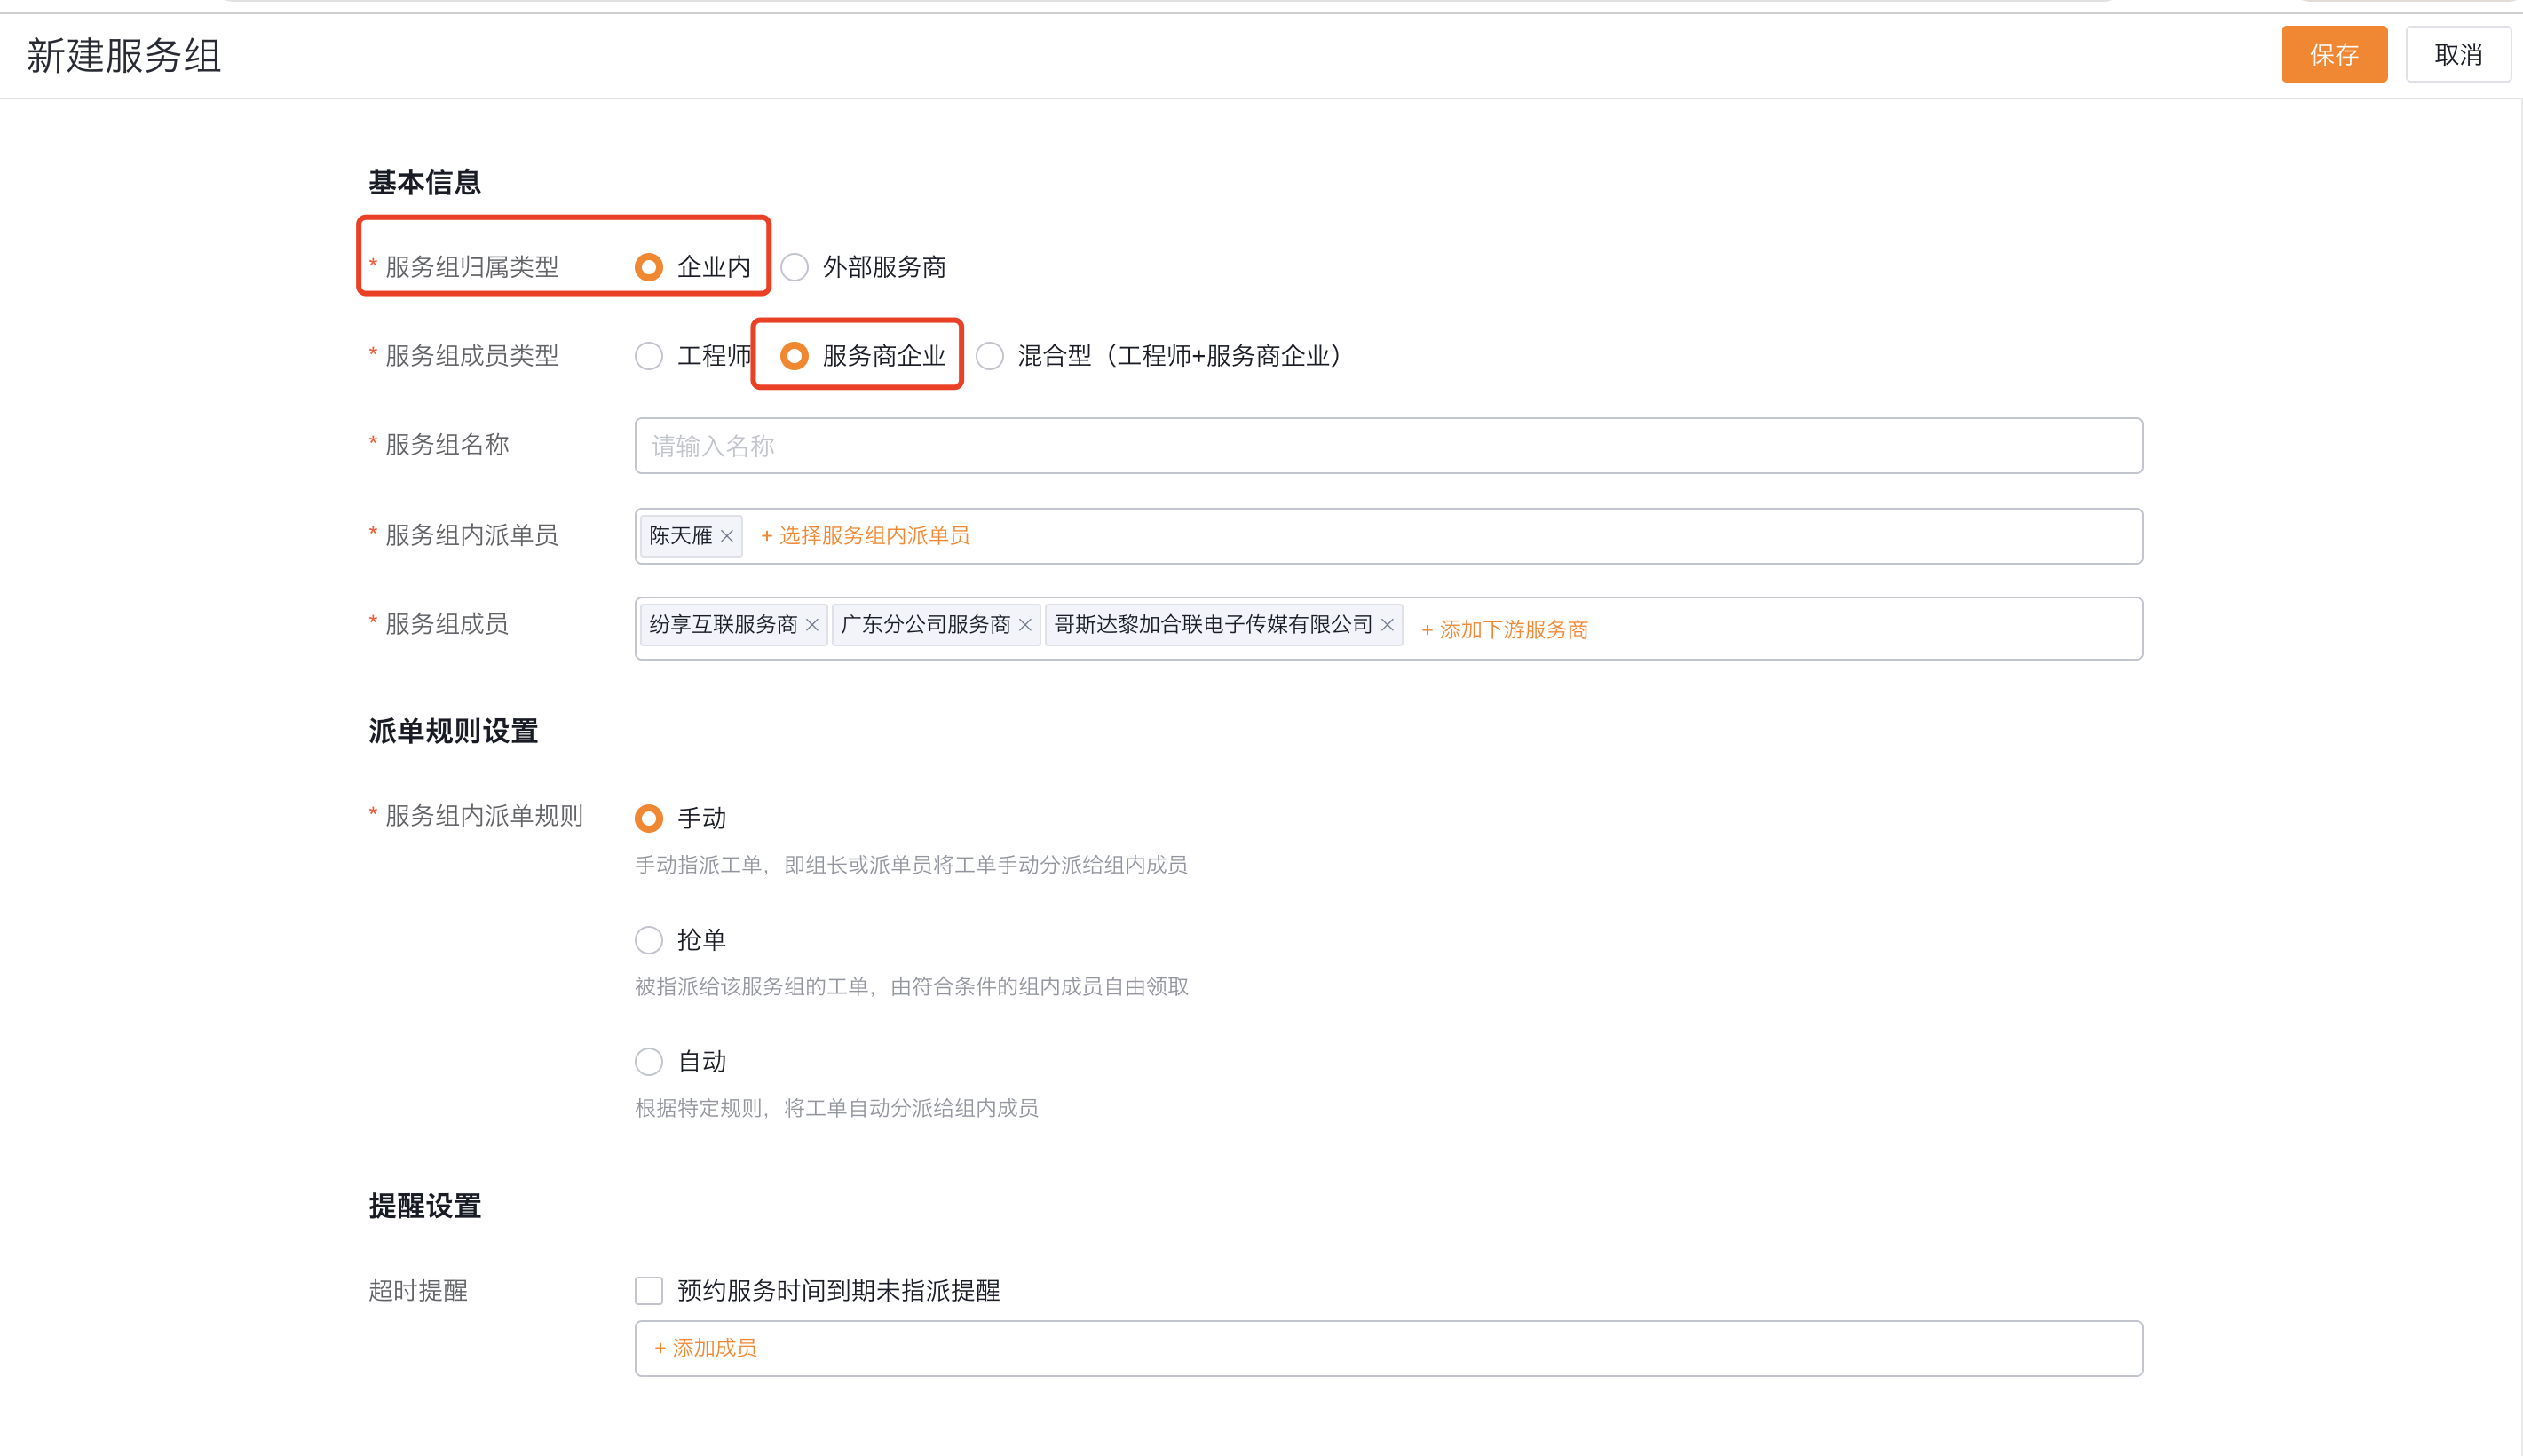The height and width of the screenshot is (1456, 2523).
Task: Click the 基本信息 section heading
Action: tap(425, 182)
